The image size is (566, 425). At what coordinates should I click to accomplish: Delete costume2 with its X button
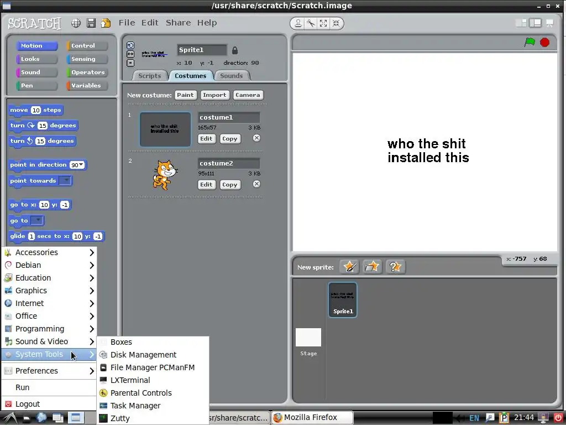pyautogui.click(x=256, y=184)
